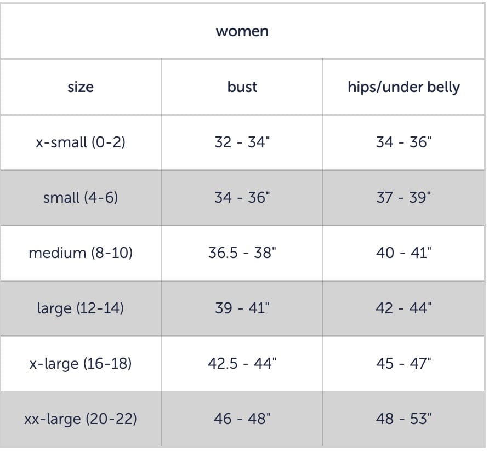Click the "bust" column header
Viewport: 489px width, 458px height.
coord(242,87)
